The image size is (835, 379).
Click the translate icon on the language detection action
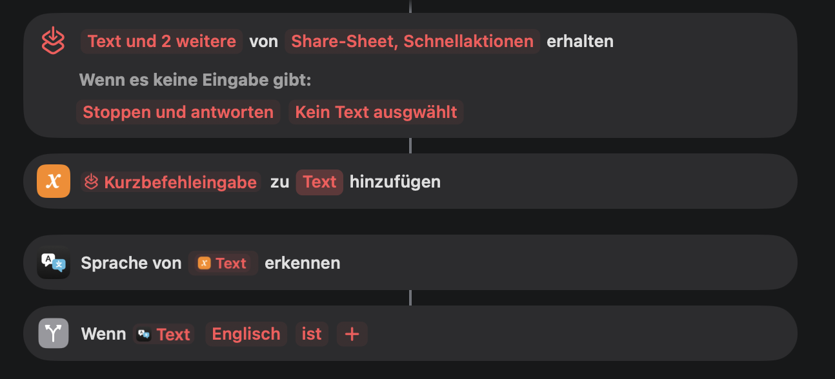coord(54,262)
